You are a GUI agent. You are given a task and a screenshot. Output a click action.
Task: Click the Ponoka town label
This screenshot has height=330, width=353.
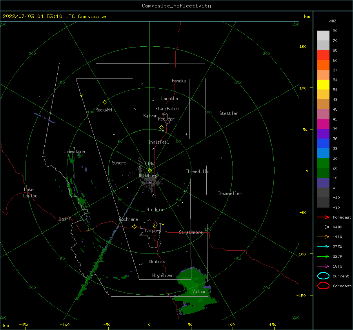179,81
